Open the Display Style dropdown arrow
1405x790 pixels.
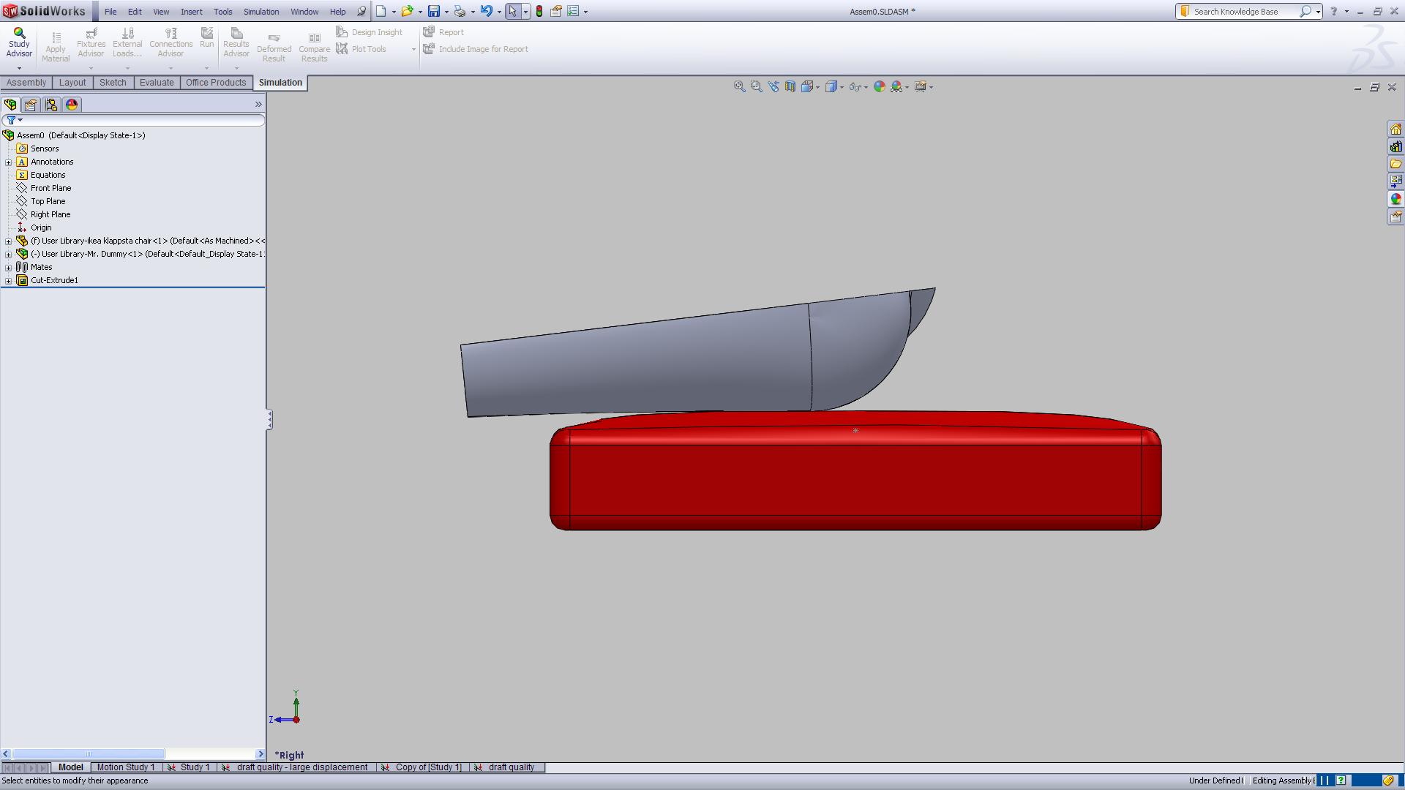[x=842, y=87]
